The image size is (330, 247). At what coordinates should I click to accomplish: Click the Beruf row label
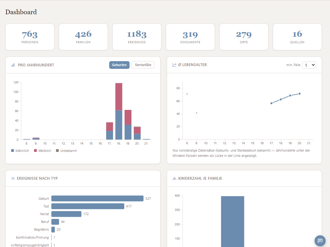(45, 222)
